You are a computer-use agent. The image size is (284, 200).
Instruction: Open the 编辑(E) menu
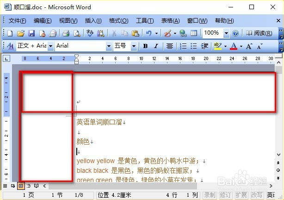click(x=43, y=21)
